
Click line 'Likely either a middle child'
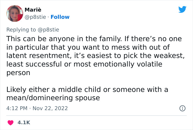(87, 90)
